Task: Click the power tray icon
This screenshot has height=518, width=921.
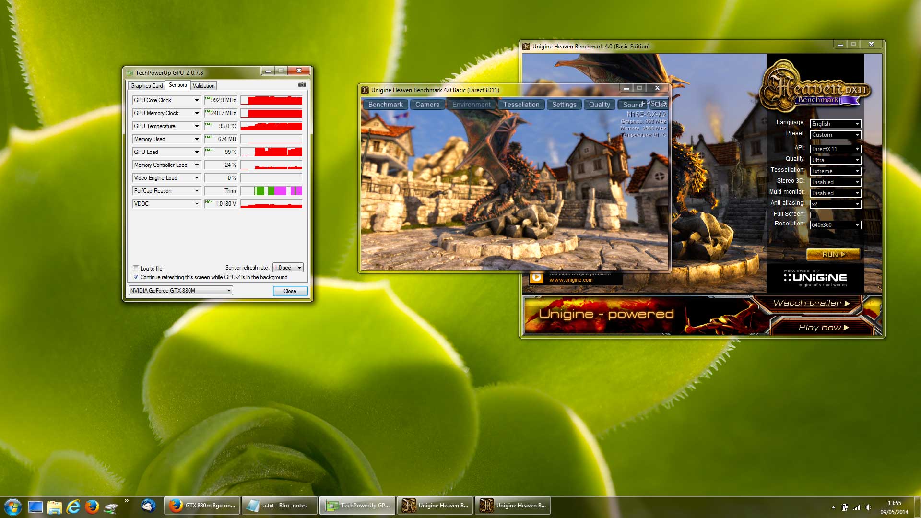Action: pos(845,507)
